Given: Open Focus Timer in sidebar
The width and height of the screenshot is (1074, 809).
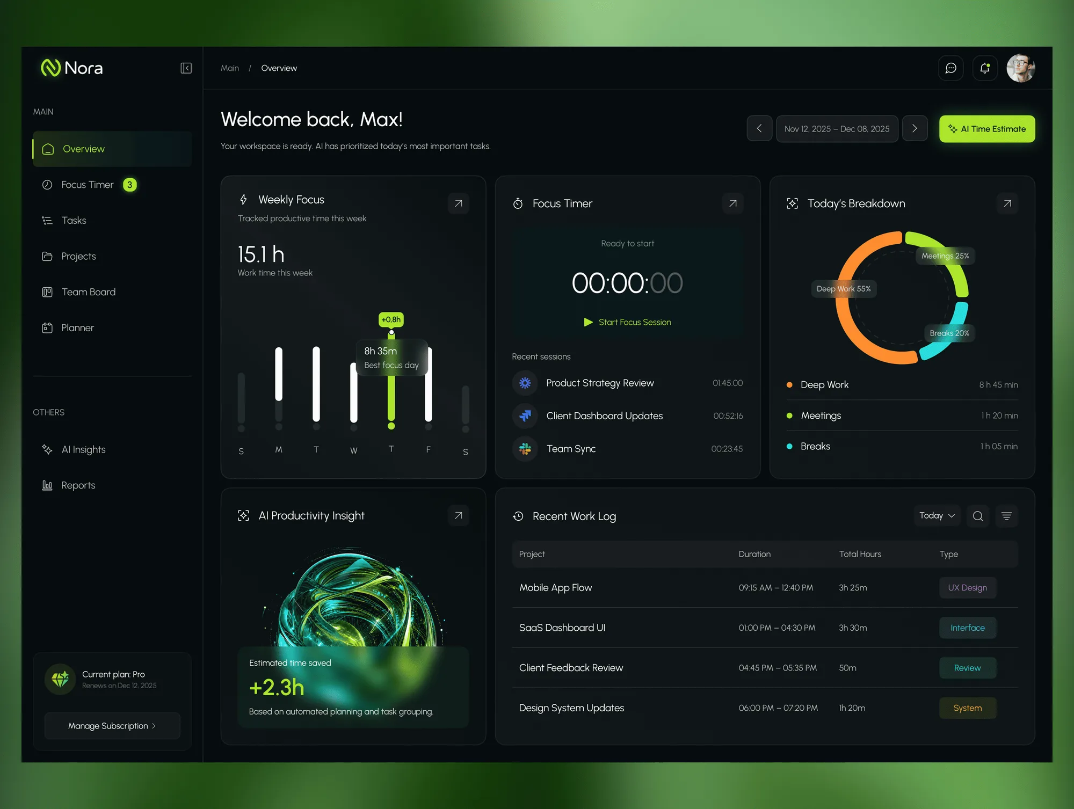Looking at the screenshot, I should click(x=88, y=185).
